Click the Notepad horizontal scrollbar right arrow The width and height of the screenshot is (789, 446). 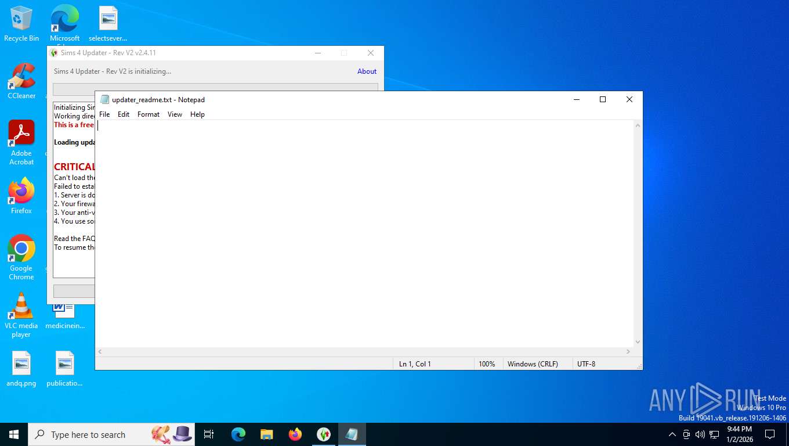[628, 352]
